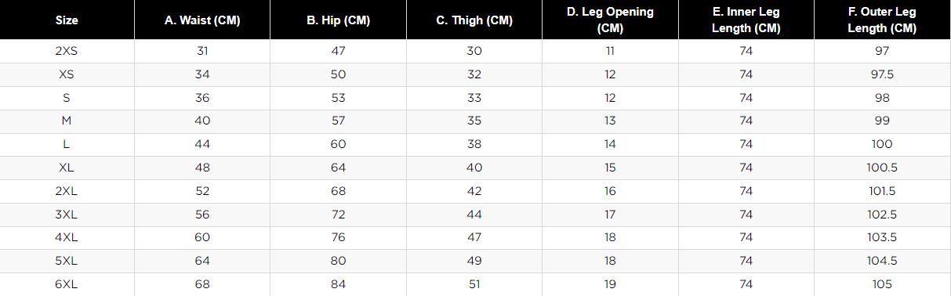Select the 3XL size row label
This screenshot has width=951, height=296.
coord(67,215)
